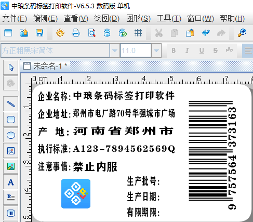Select text 河南省郑州市 on label
The width and height of the screenshot is (253, 222).
123,131
